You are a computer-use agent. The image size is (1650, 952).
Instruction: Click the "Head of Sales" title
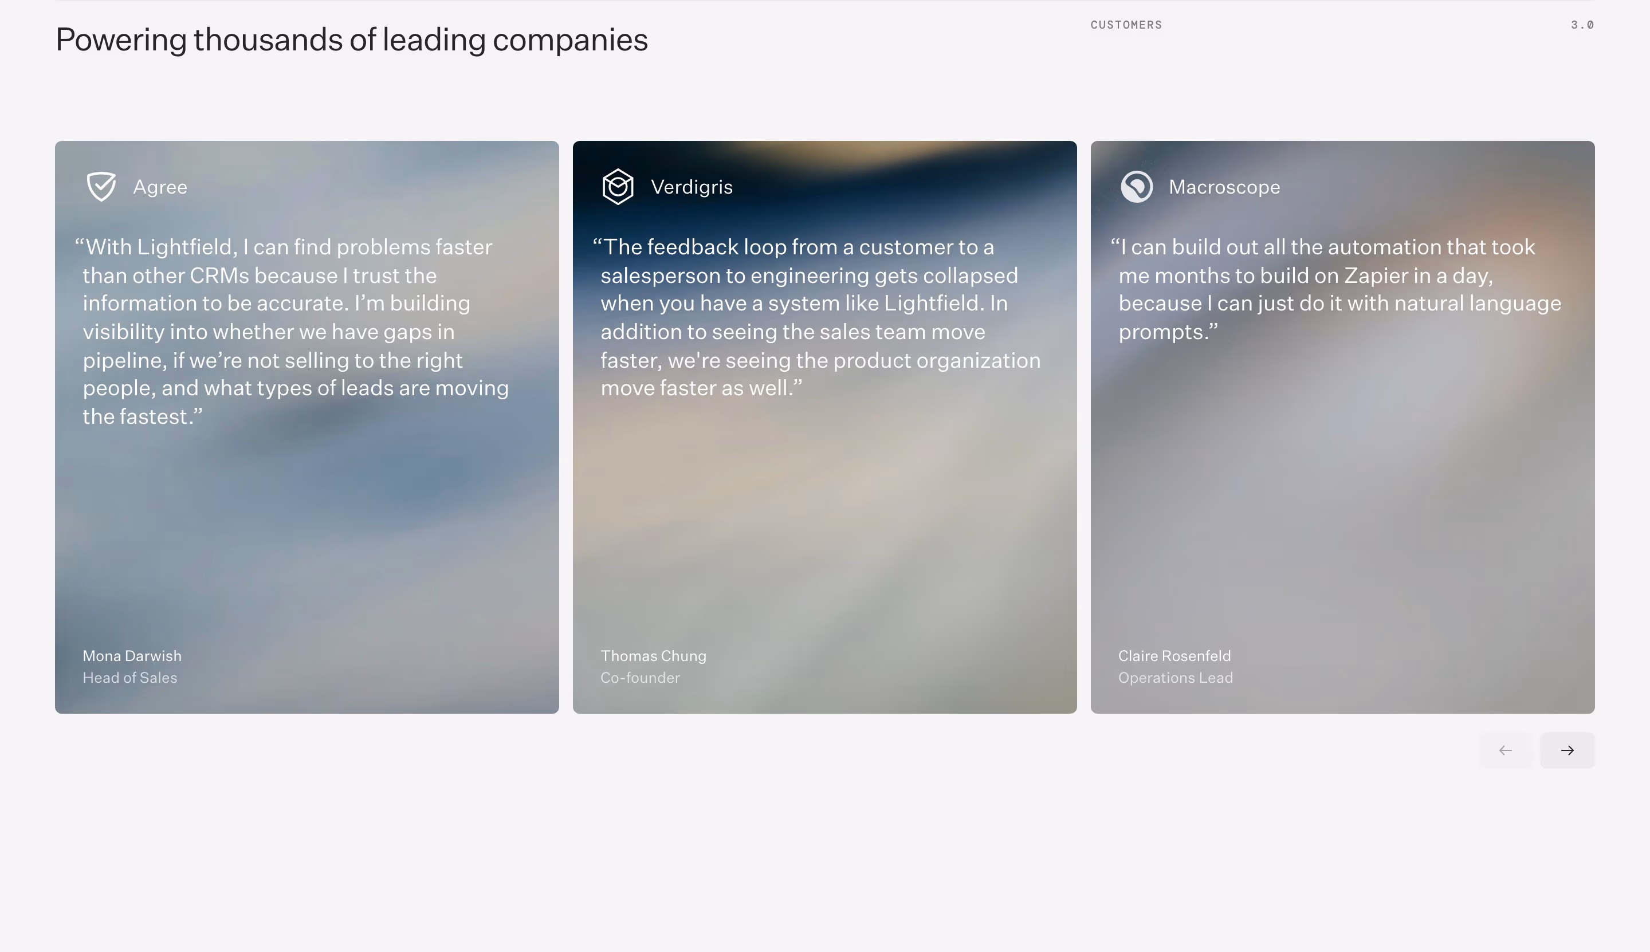tap(130, 678)
